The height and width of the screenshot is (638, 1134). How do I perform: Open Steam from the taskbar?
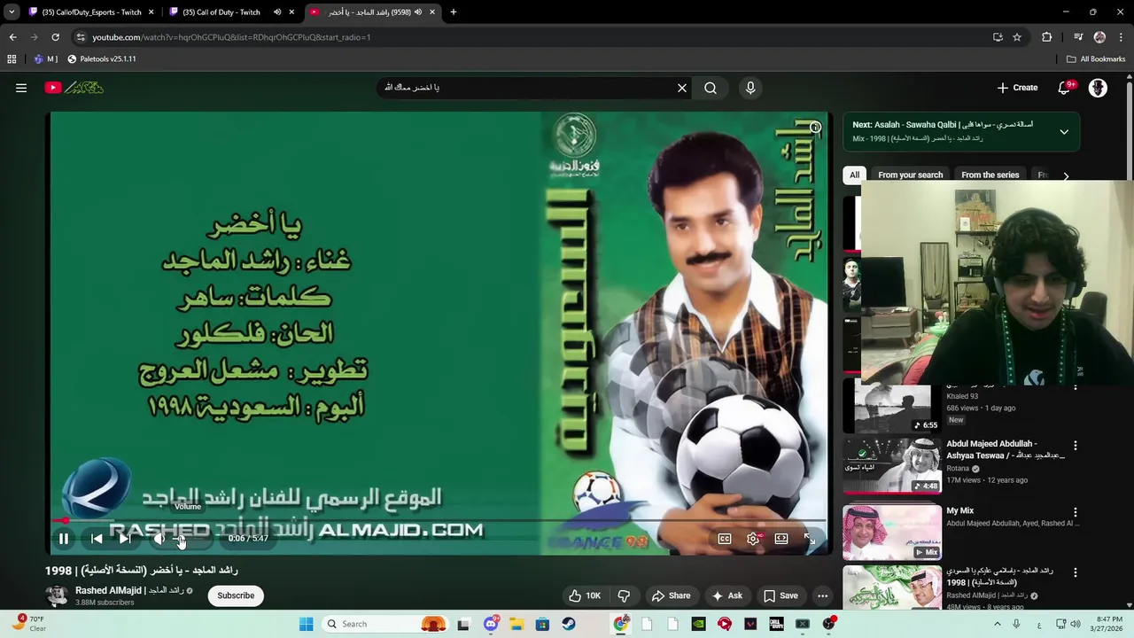click(x=569, y=624)
